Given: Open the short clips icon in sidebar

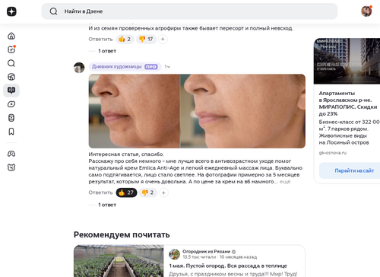Looking at the screenshot, I should point(11,118).
